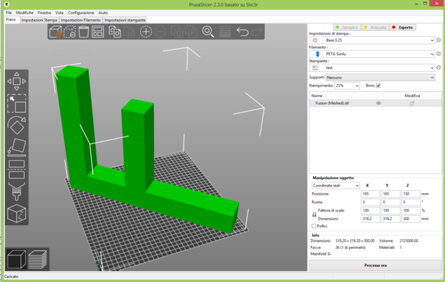Image resolution: width=445 pixels, height=282 pixels.
Task: Switch to Impostazioni Filamento tab
Action: [80, 20]
